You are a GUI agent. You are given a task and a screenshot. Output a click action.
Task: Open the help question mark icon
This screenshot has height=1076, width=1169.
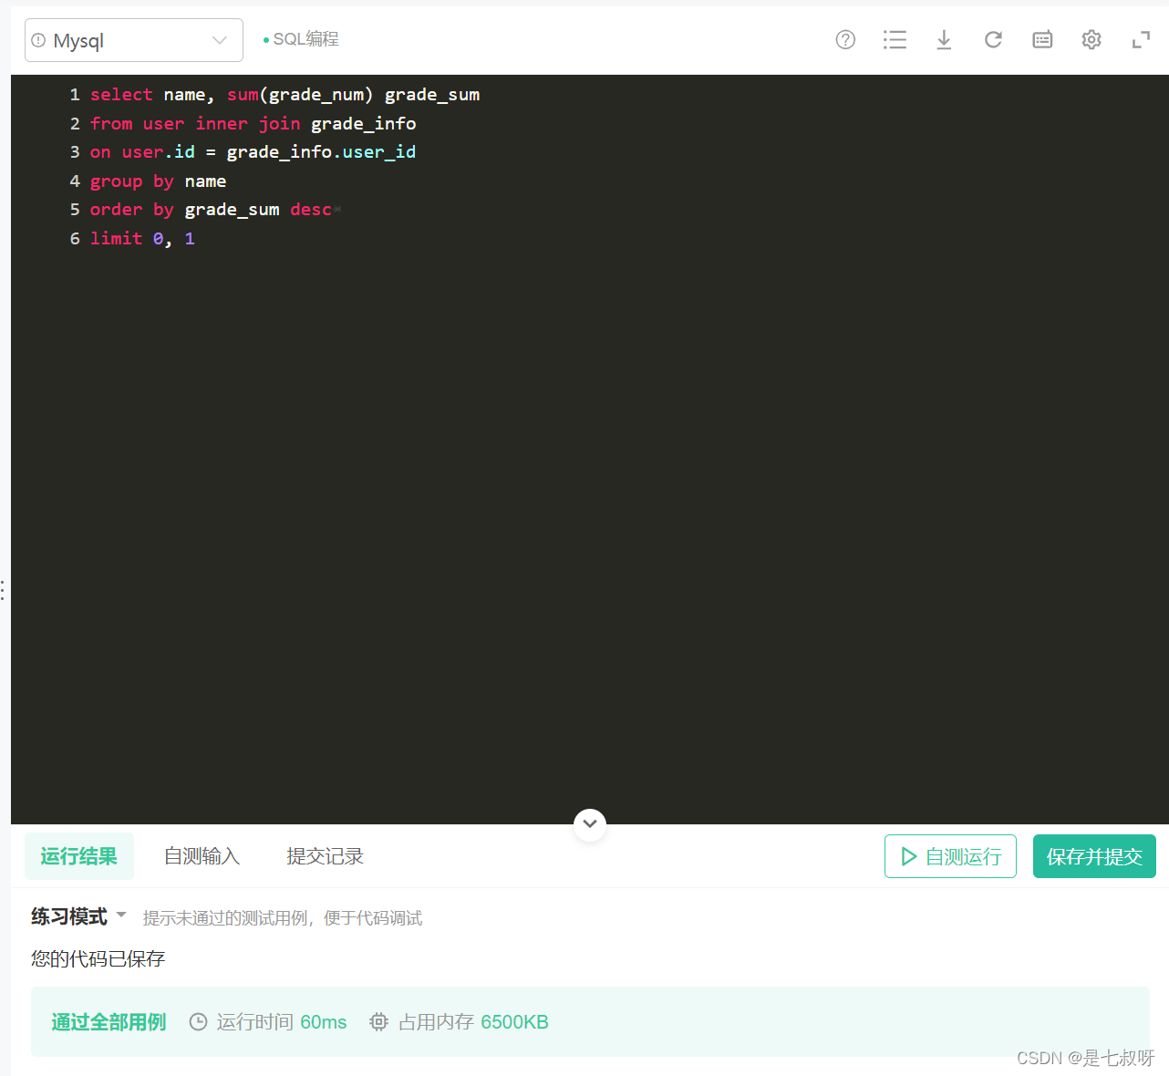(845, 39)
